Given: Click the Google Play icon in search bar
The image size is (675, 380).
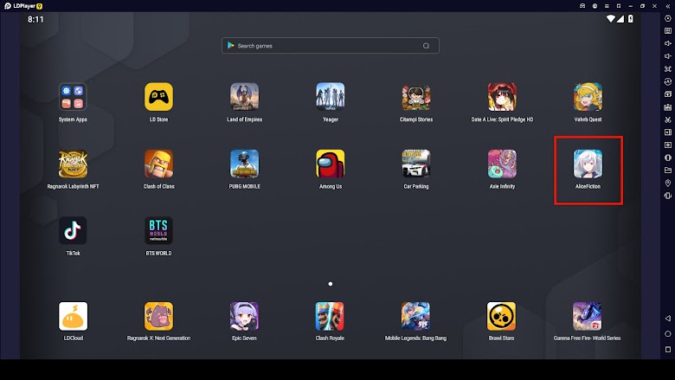Looking at the screenshot, I should [231, 45].
